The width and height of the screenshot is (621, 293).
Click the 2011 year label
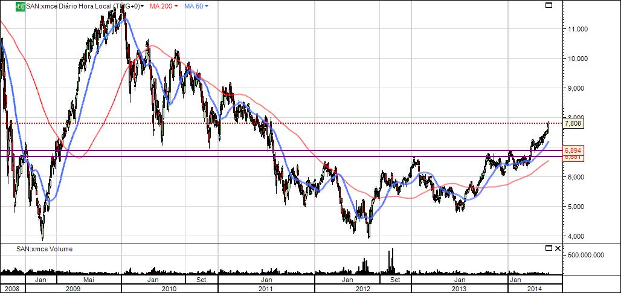pos(266,288)
